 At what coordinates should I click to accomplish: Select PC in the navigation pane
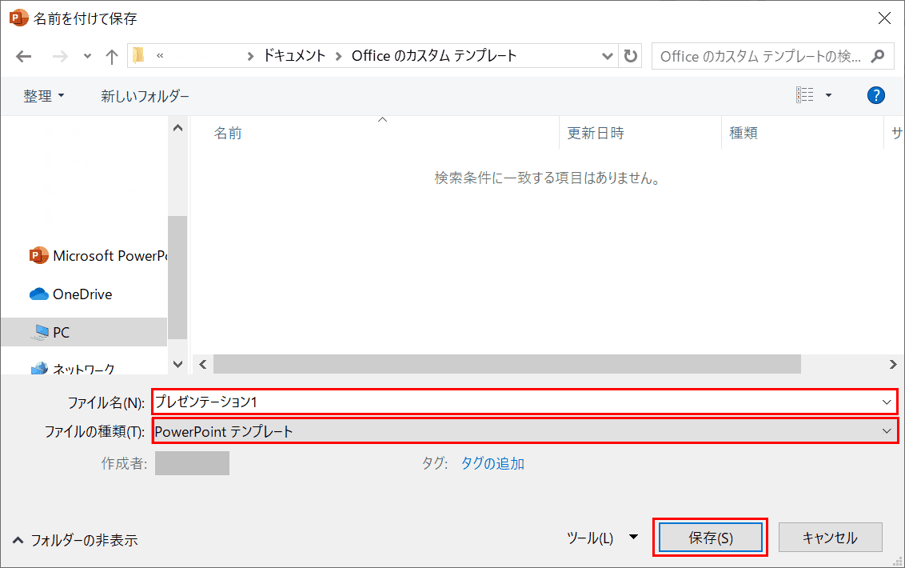84,332
